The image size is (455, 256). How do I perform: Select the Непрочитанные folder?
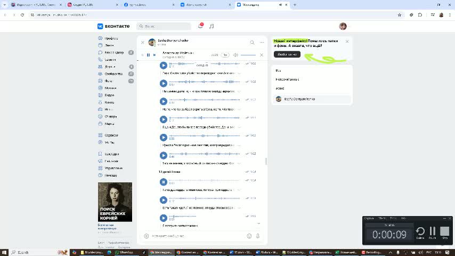pos(312,79)
